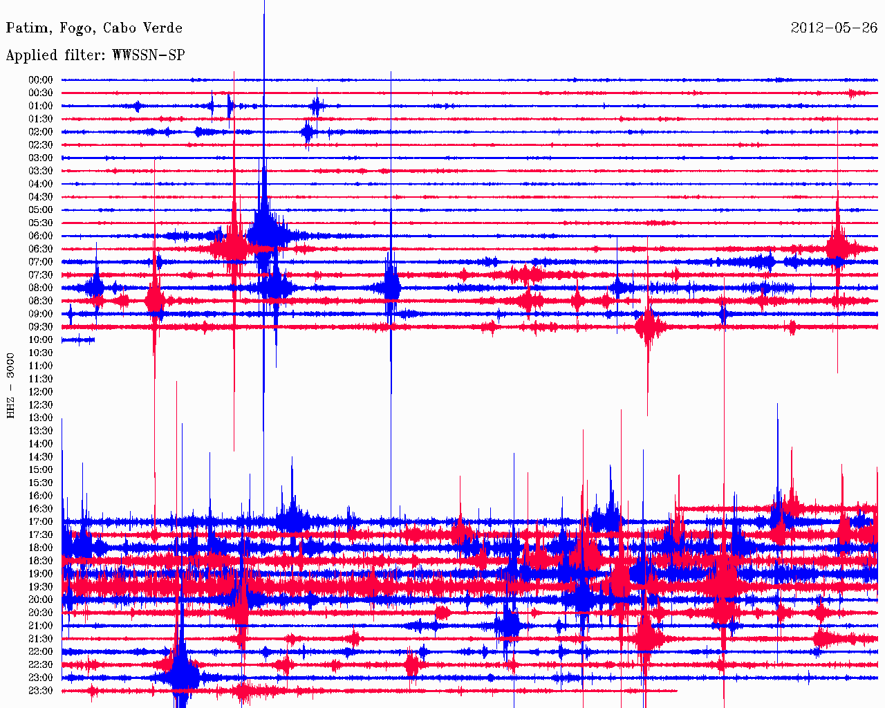
Task: Select the 02:30 time label
Action: point(41,145)
